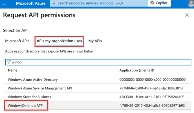The height and width of the screenshot is (113, 194).
Task: Open the Azure portal hamburger menu
Action: (4, 3)
